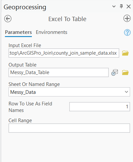Go back using the left arrow icon
This screenshot has width=133, height=162.
[8, 18]
